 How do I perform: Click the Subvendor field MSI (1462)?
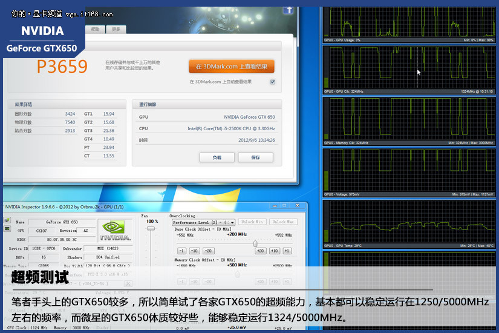pyautogui.click(x=108, y=248)
